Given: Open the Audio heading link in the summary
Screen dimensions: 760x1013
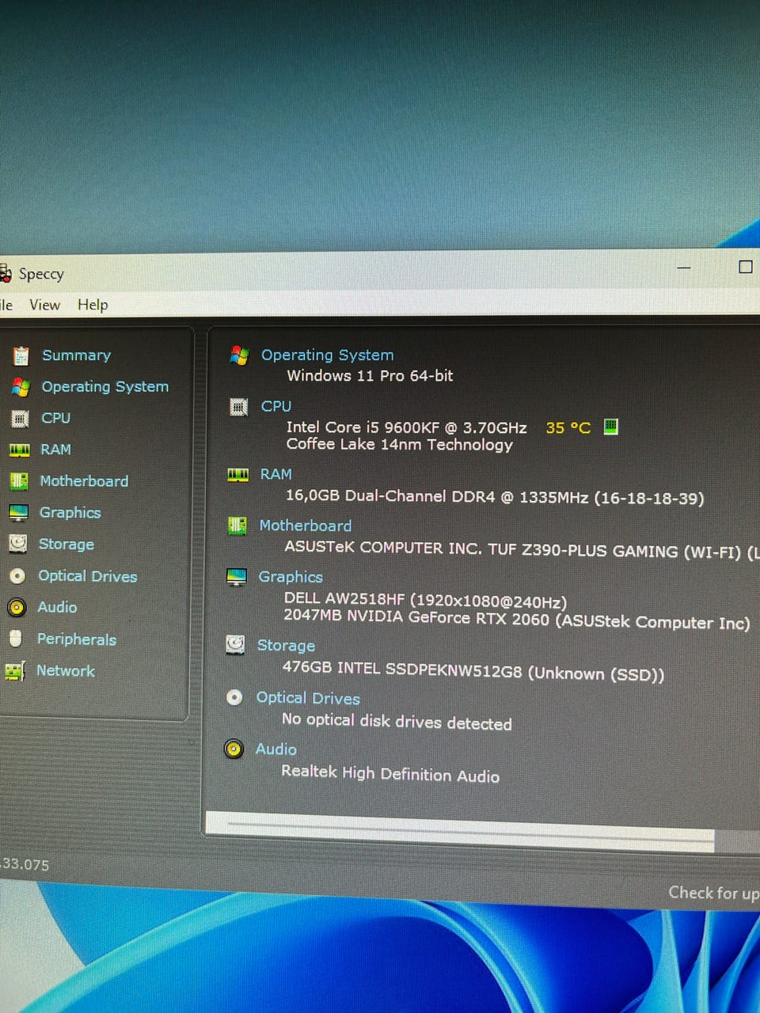Looking at the screenshot, I should pyautogui.click(x=276, y=749).
